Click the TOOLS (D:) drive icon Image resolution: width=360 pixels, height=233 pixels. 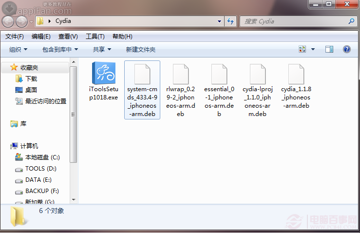(x=19, y=170)
